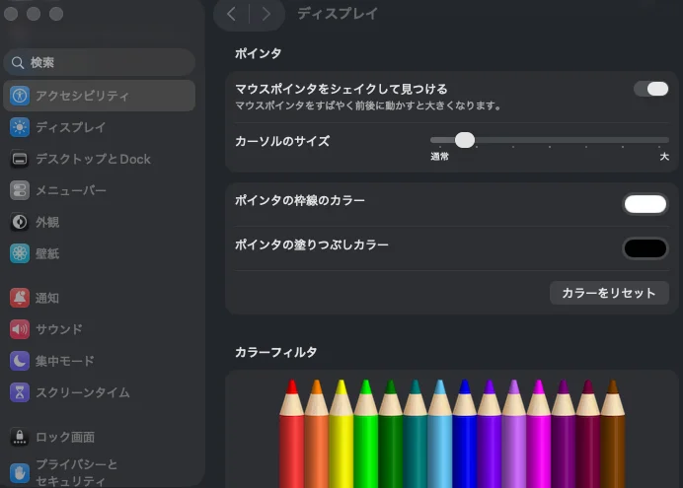The width and height of the screenshot is (683, 488).
Task: Click the カラーフィルタ section heading
Action: tap(275, 352)
